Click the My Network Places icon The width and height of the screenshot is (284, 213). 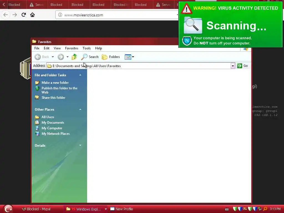pyautogui.click(x=37, y=134)
